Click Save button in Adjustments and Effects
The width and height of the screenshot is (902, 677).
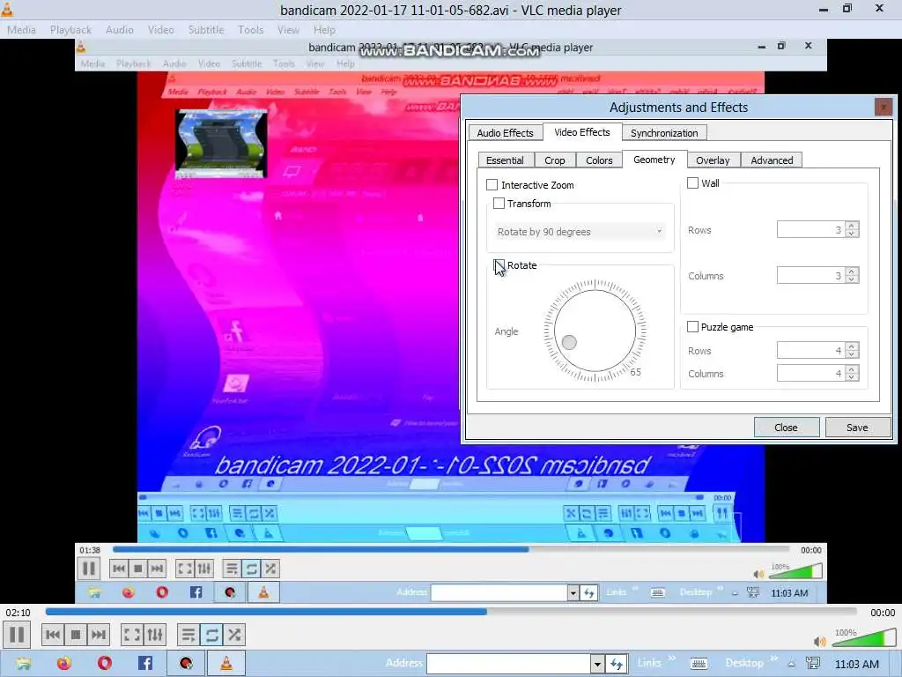click(x=857, y=428)
